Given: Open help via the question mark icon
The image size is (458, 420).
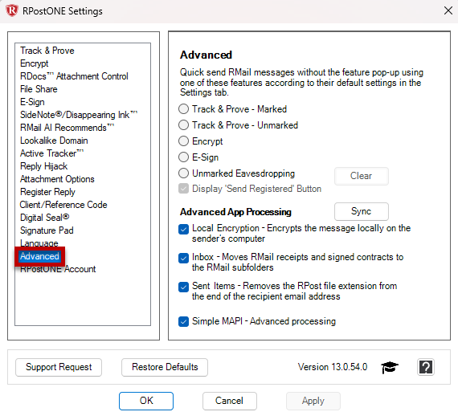Looking at the screenshot, I should point(426,367).
